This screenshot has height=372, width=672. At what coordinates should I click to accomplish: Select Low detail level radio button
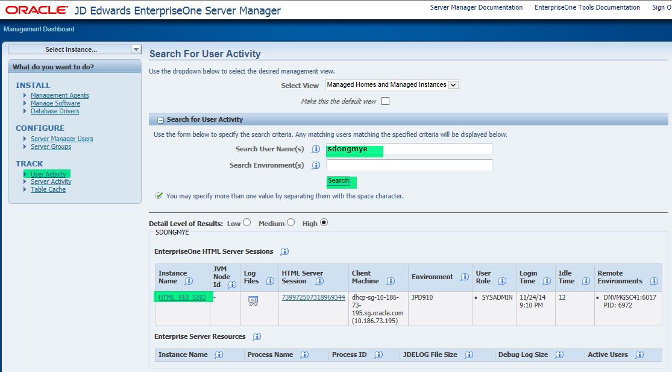coord(247,222)
